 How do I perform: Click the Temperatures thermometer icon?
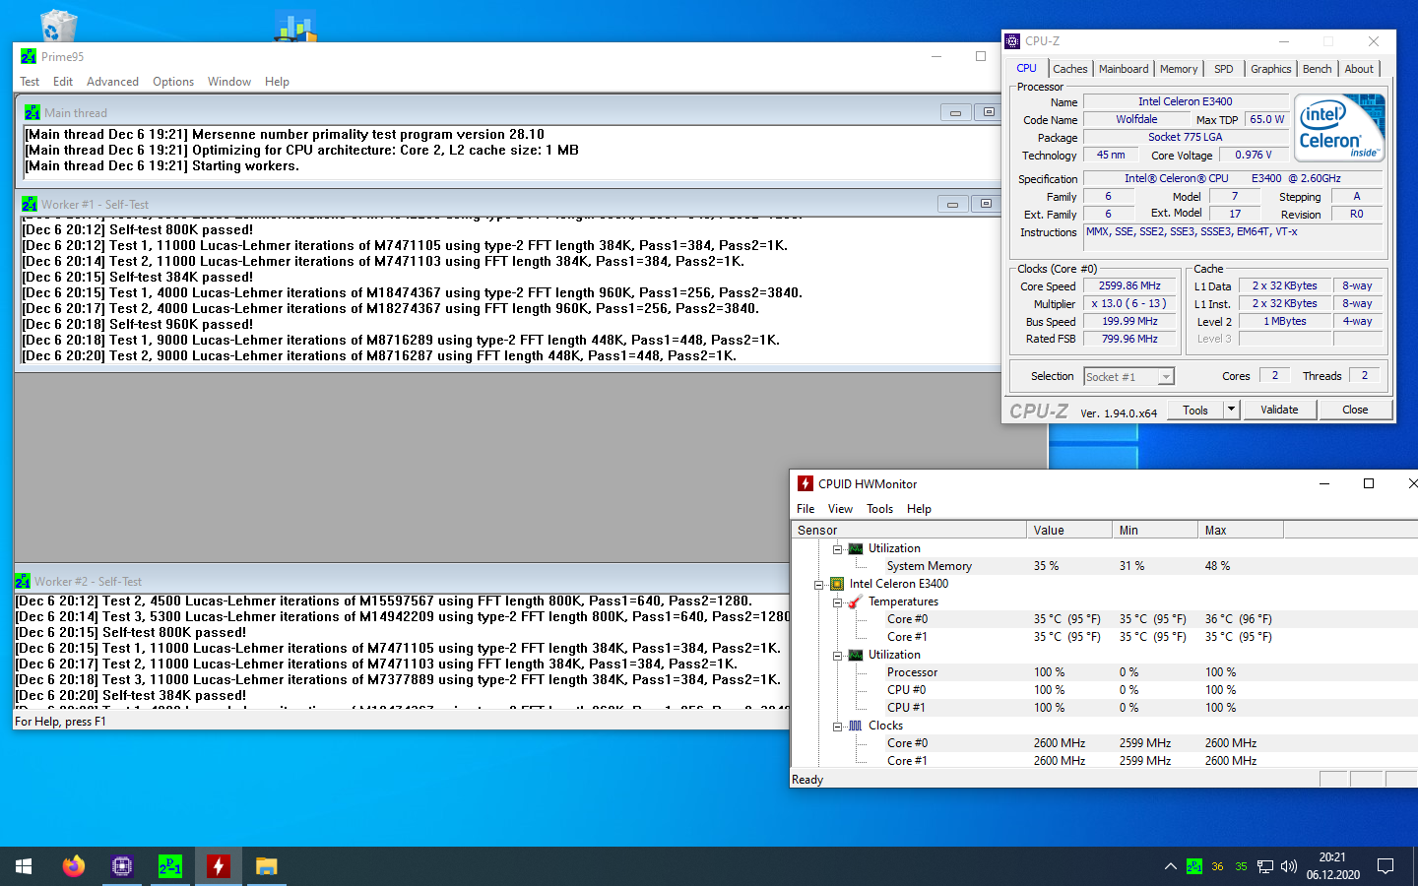tap(855, 601)
